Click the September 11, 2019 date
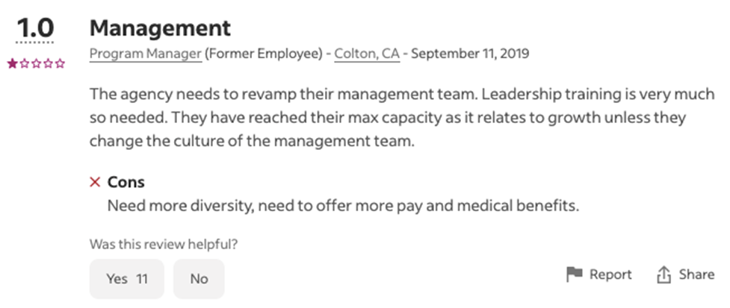The width and height of the screenshot is (730, 308). [x=470, y=54]
